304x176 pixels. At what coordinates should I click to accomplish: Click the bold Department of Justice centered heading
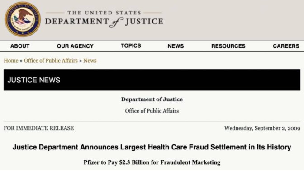tap(152, 99)
